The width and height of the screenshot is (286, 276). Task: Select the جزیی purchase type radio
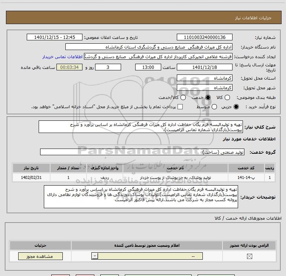point(236,107)
